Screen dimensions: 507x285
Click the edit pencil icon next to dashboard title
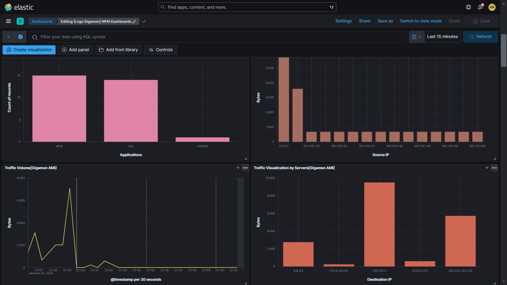coord(135,21)
